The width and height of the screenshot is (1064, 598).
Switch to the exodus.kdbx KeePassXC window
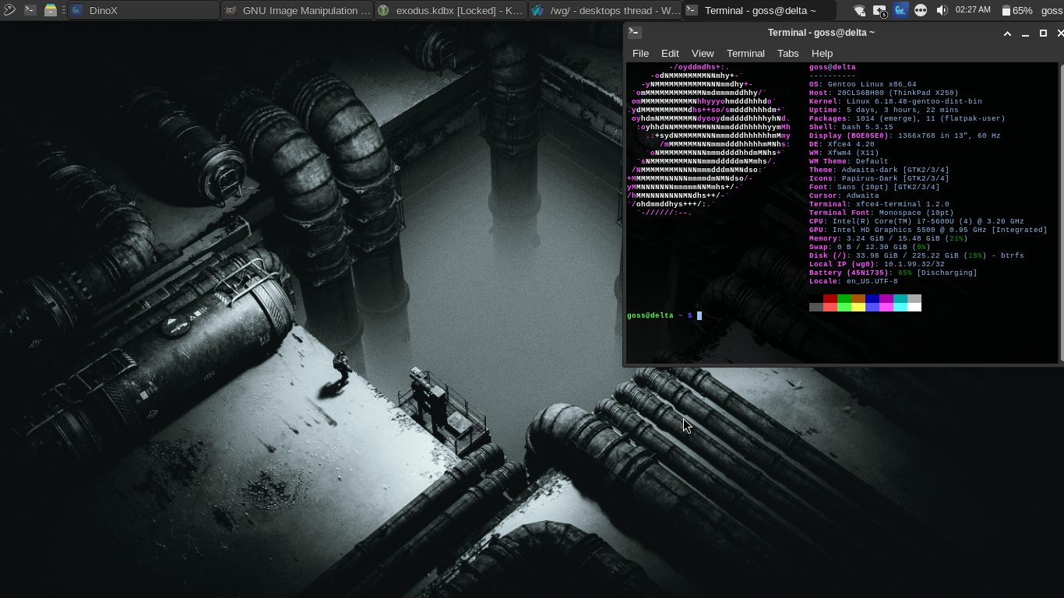(450, 10)
